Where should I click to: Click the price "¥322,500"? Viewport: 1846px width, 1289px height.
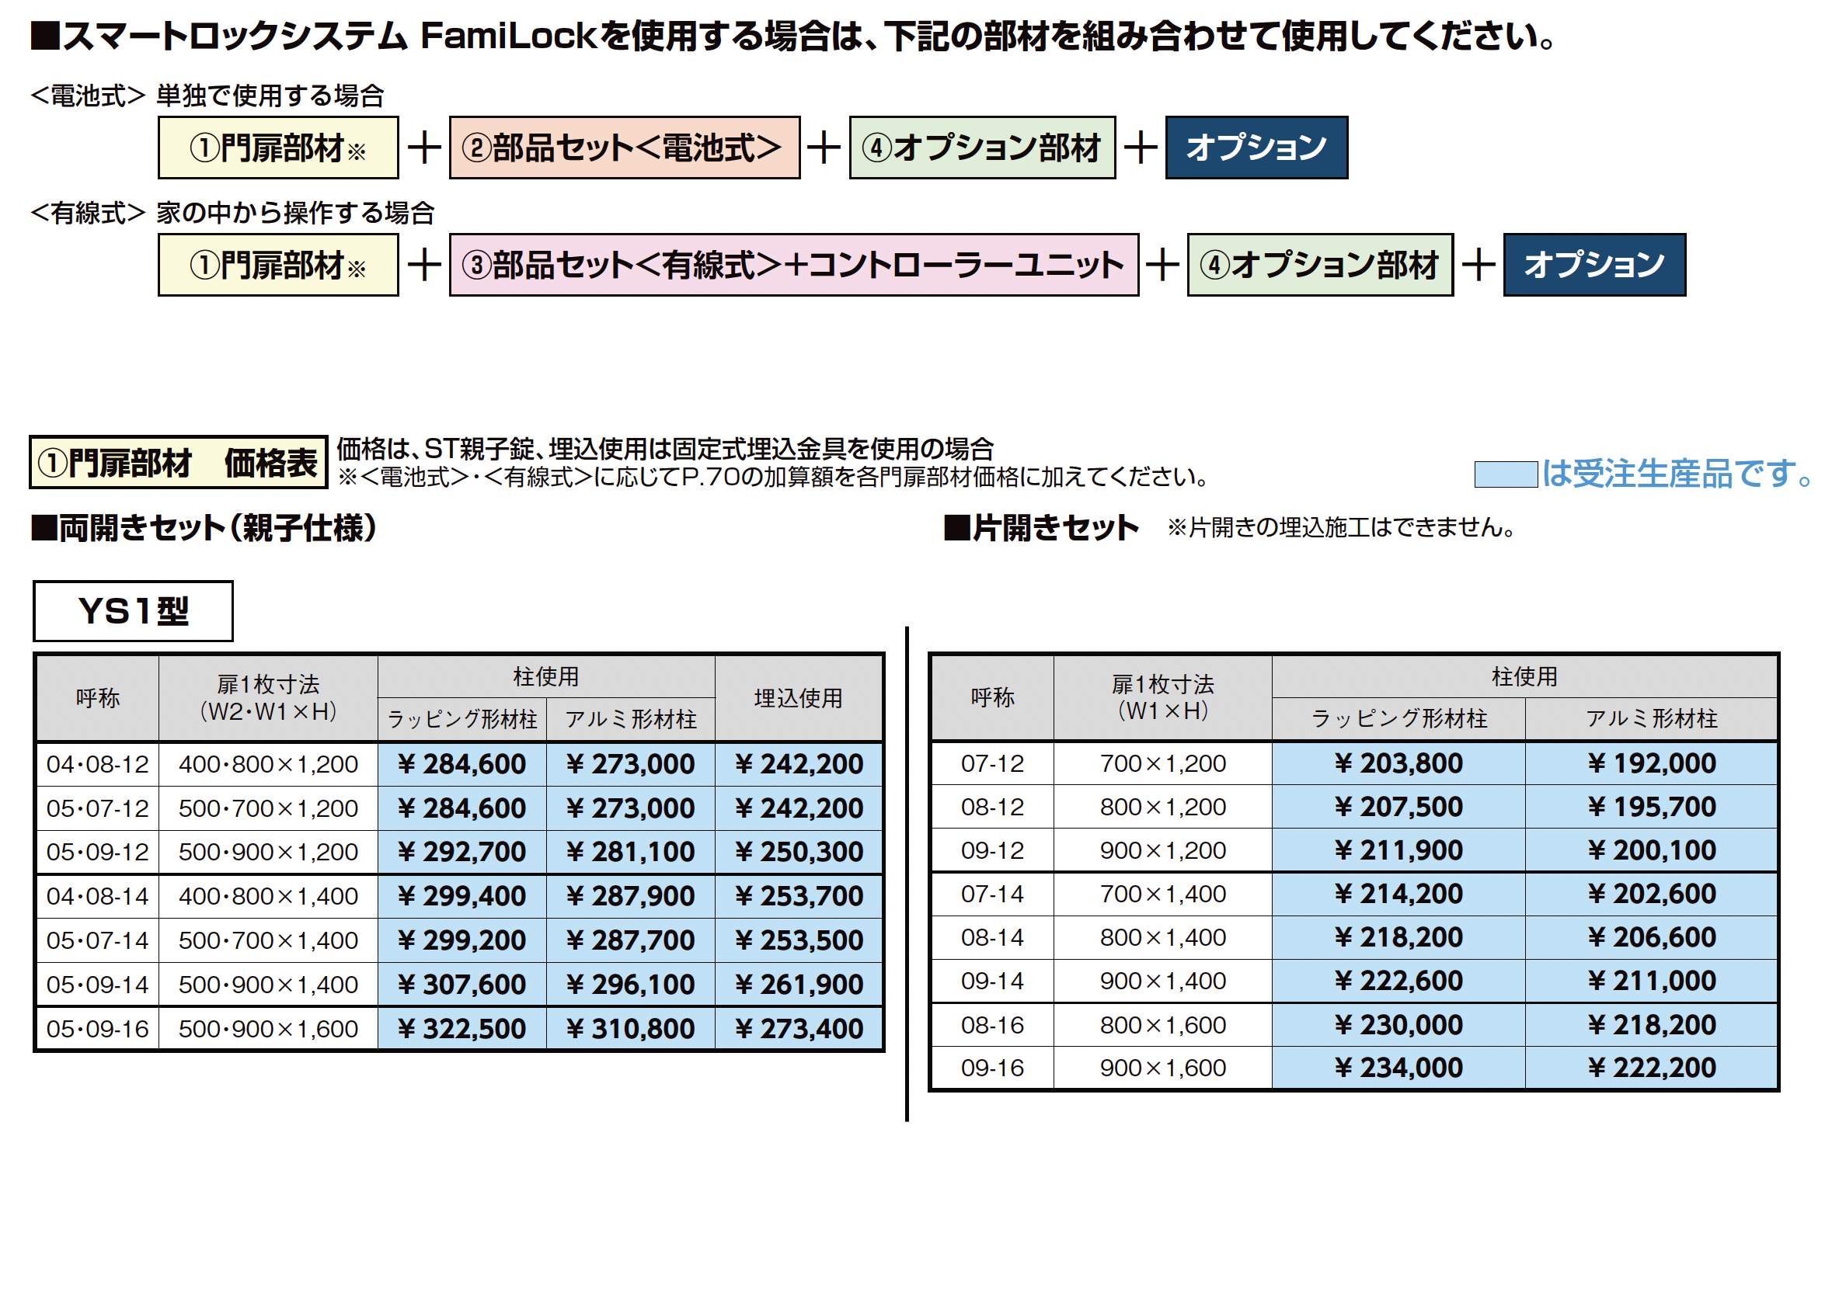point(462,1029)
